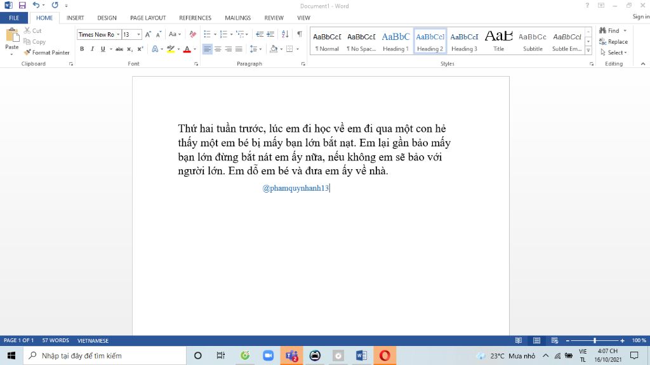Click Shading paint bucket icon

pyautogui.click(x=274, y=49)
